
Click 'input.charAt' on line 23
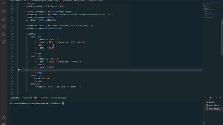pyautogui.click(x=38, y=20)
